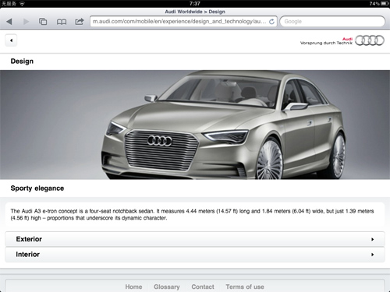Open the Safari tabs/pages icon

click(43, 22)
